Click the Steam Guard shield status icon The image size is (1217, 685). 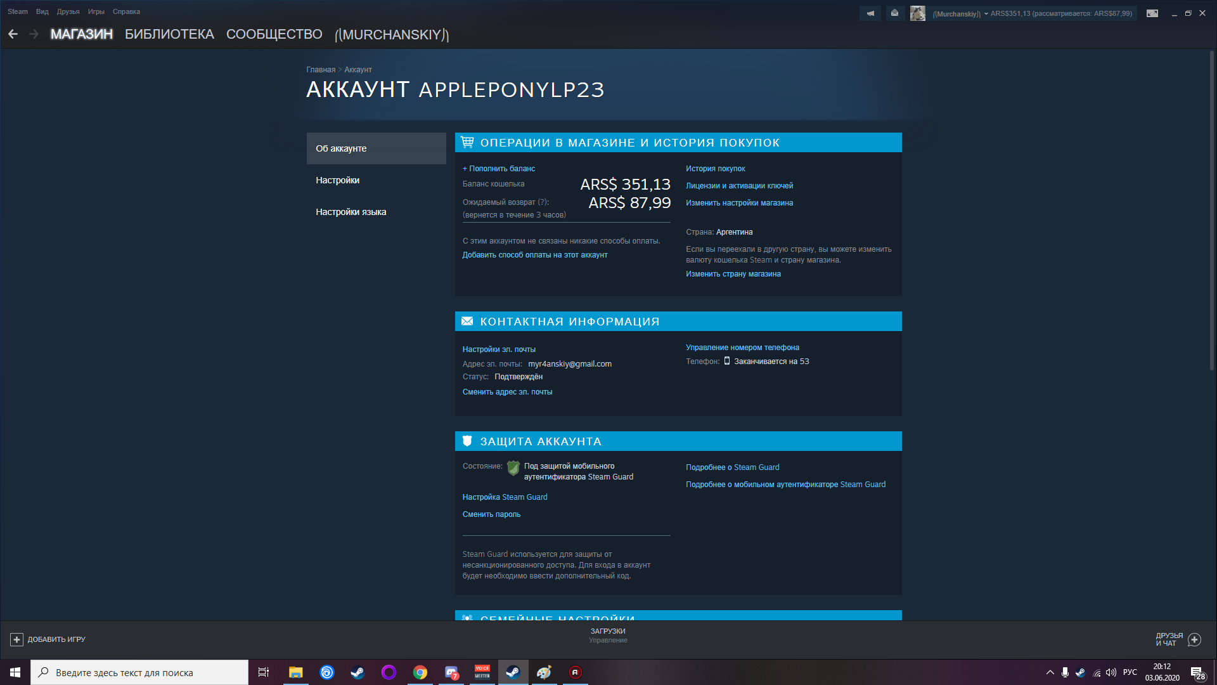(x=513, y=469)
